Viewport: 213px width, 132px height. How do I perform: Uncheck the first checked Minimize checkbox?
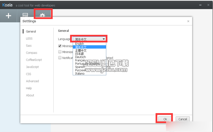(x=60, y=46)
